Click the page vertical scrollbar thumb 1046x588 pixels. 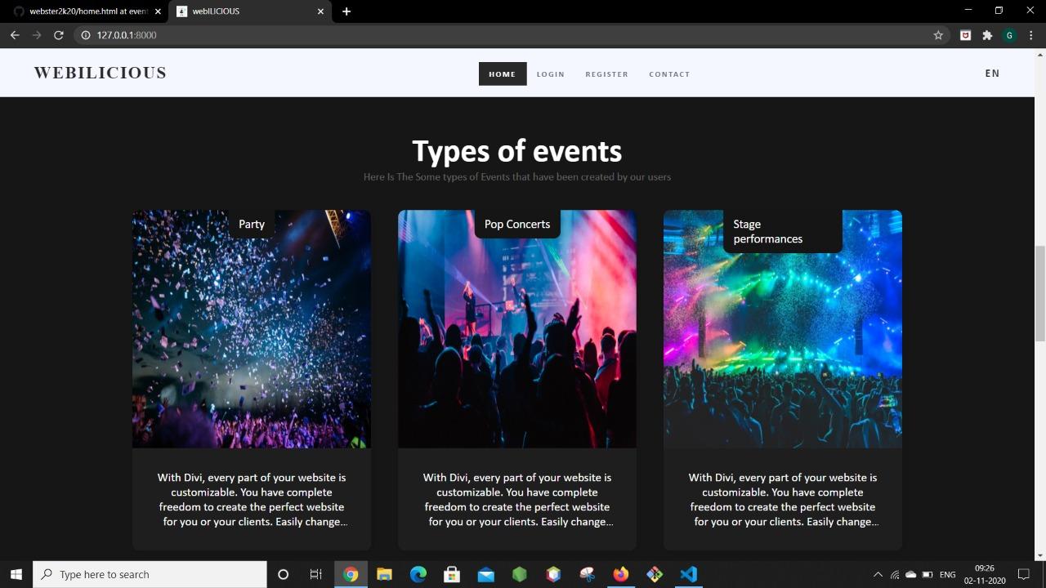coord(1040,293)
